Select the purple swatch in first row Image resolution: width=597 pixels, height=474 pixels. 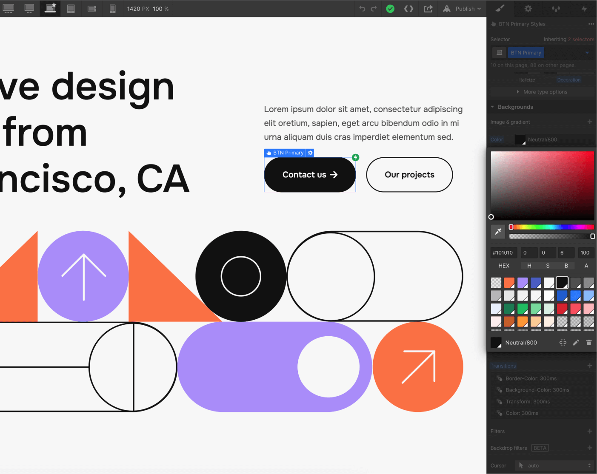[x=523, y=283]
